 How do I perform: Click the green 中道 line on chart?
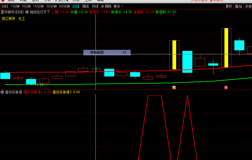[129, 84]
